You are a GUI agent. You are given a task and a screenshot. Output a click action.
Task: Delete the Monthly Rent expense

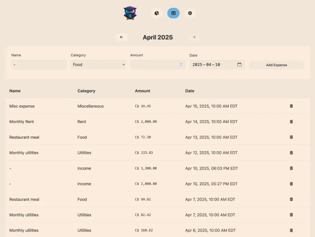pos(291,122)
